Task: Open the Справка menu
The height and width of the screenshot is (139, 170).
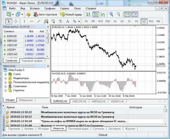Action: click(91, 8)
